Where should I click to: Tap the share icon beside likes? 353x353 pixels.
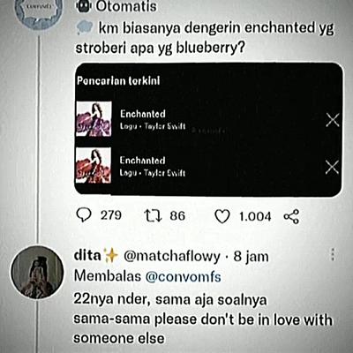tap(291, 217)
